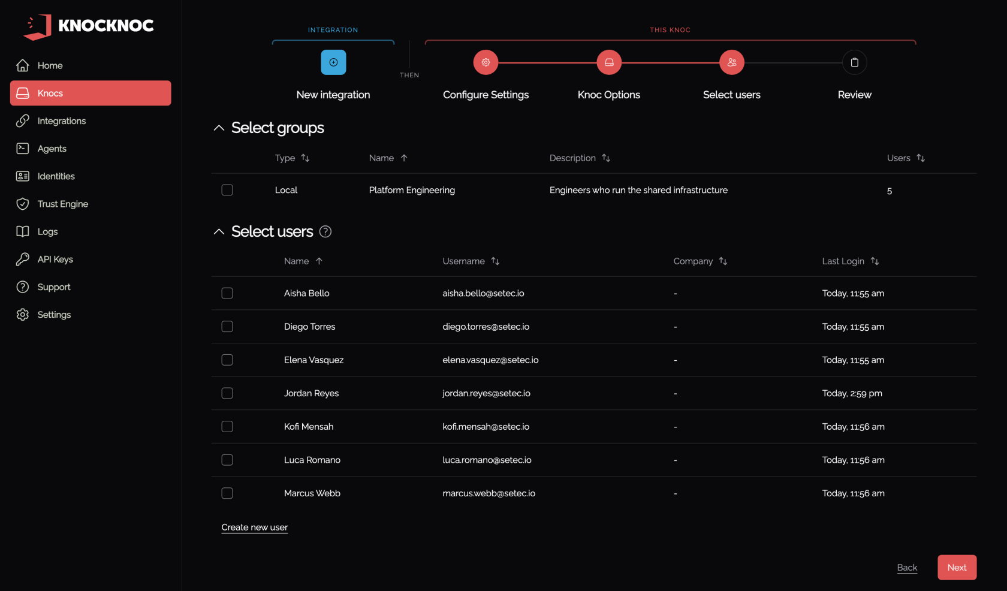Viewport: 1007px width, 591px height.
Task: Select the Select users step icon
Action: pyautogui.click(x=732, y=62)
